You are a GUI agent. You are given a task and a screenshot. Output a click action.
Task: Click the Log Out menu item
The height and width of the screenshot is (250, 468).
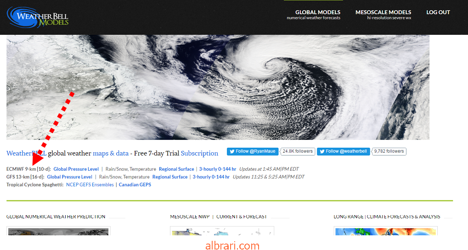[438, 12]
